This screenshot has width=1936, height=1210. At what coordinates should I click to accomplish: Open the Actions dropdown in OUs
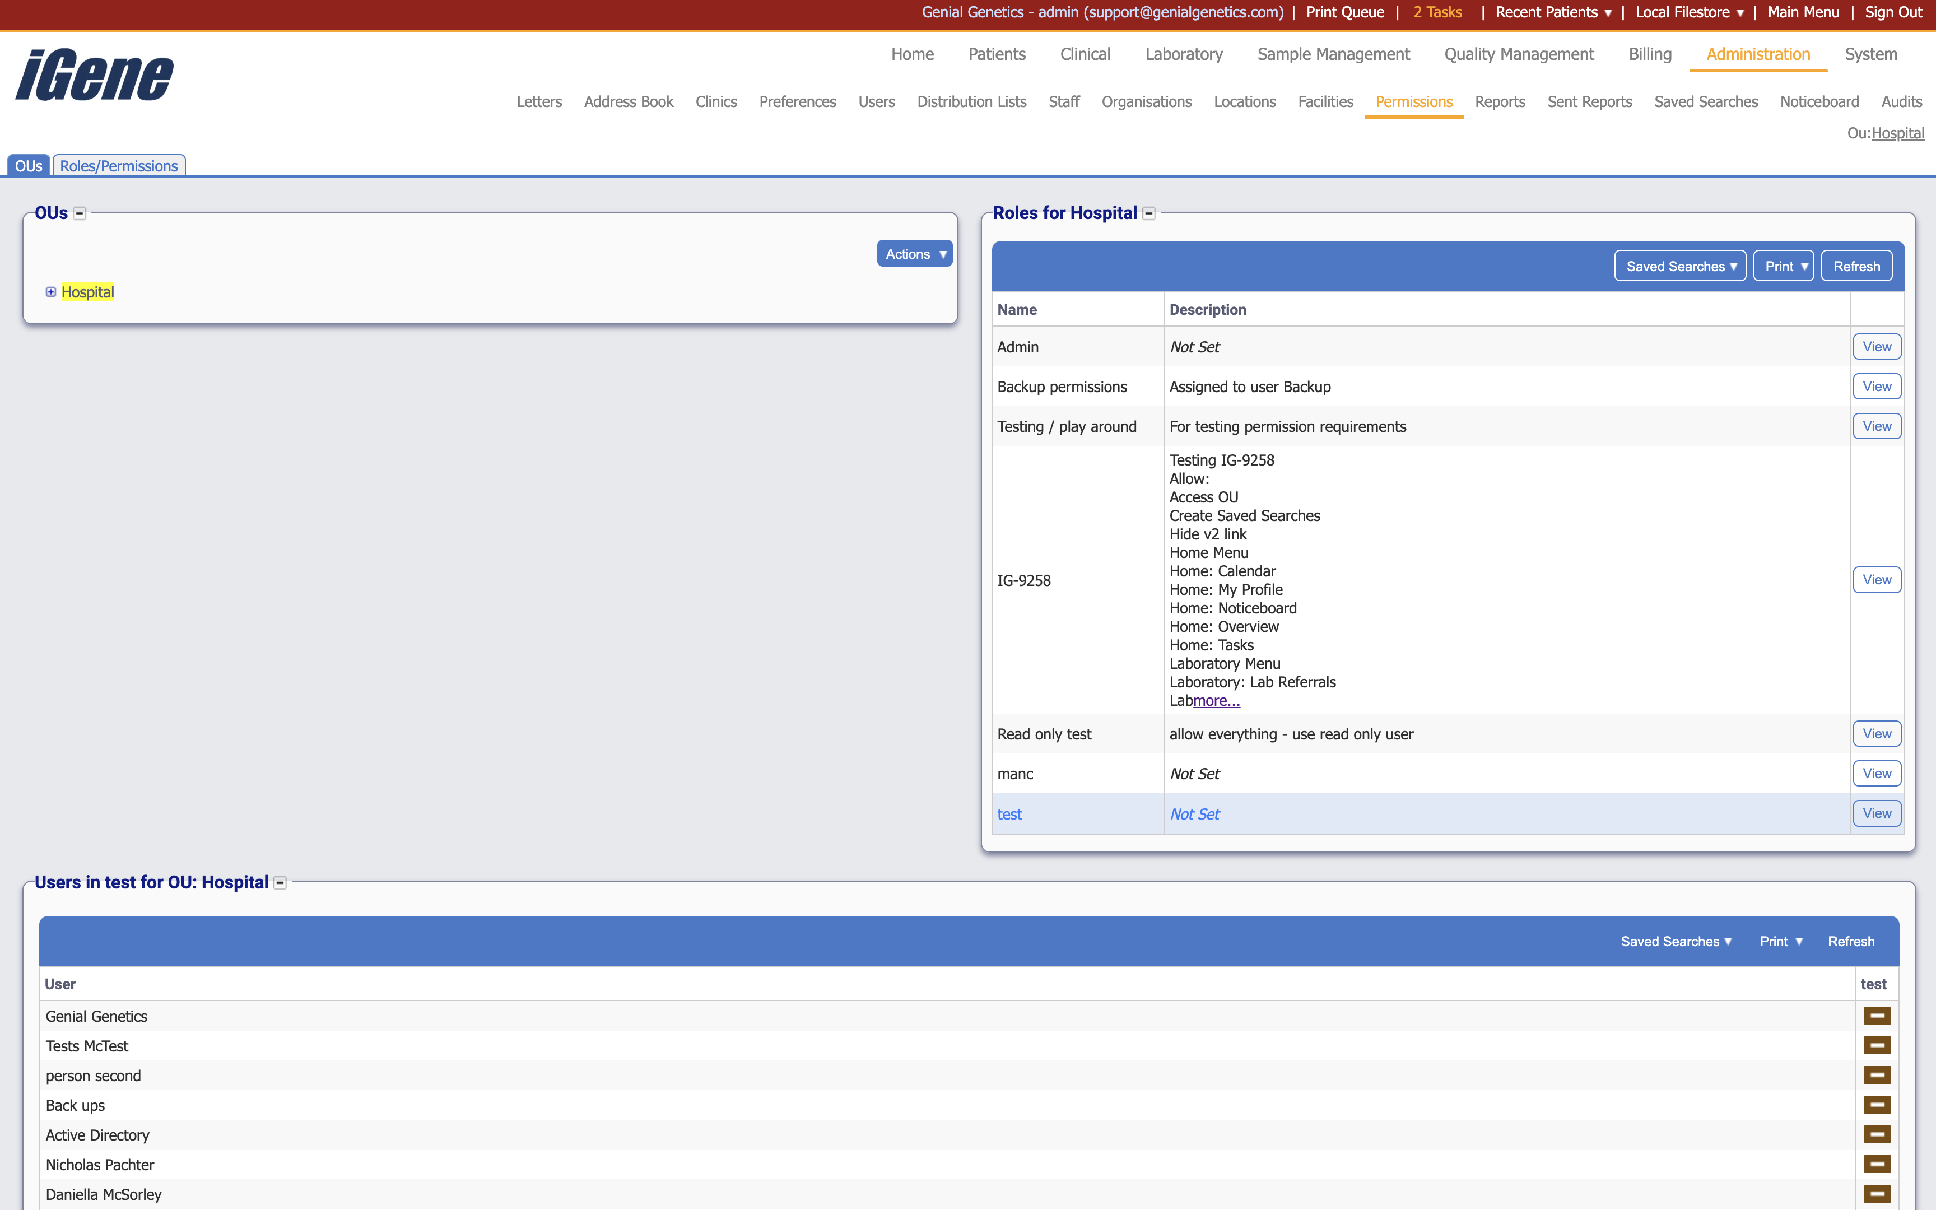[x=914, y=254]
